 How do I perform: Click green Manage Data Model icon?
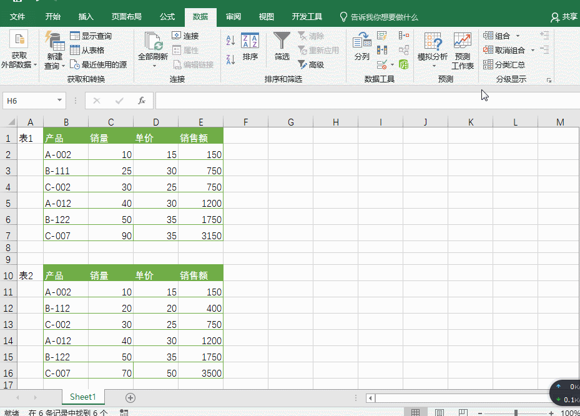(403, 64)
